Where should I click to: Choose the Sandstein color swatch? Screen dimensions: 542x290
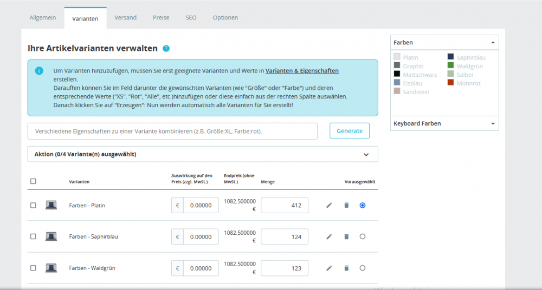[x=397, y=91]
